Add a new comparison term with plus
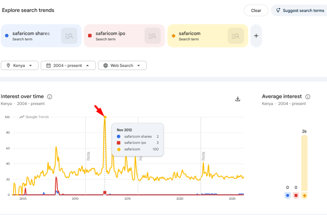 (x=256, y=36)
